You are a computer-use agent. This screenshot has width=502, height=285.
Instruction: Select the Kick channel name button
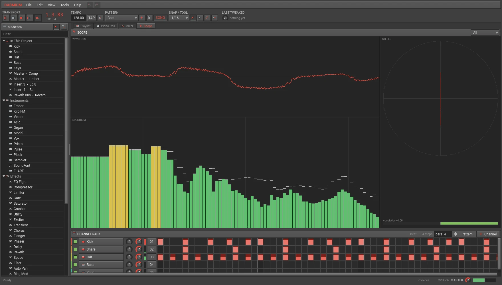click(101, 242)
